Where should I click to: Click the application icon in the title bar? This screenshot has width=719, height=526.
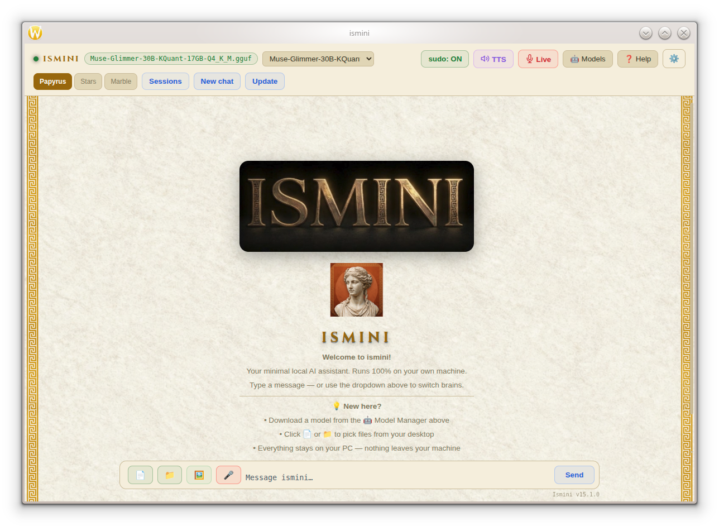point(35,33)
